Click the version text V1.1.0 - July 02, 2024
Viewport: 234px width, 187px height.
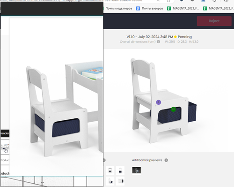pos(150,37)
